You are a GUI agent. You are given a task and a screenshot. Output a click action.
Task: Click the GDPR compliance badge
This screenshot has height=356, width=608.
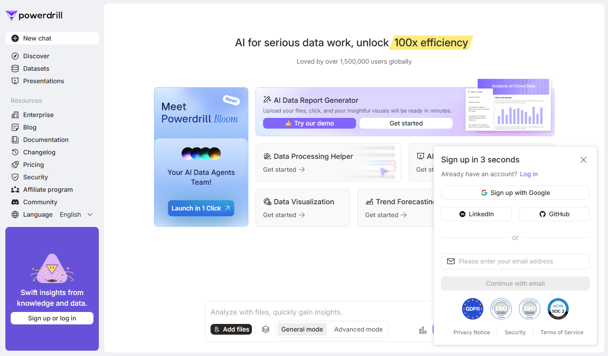[x=473, y=309]
